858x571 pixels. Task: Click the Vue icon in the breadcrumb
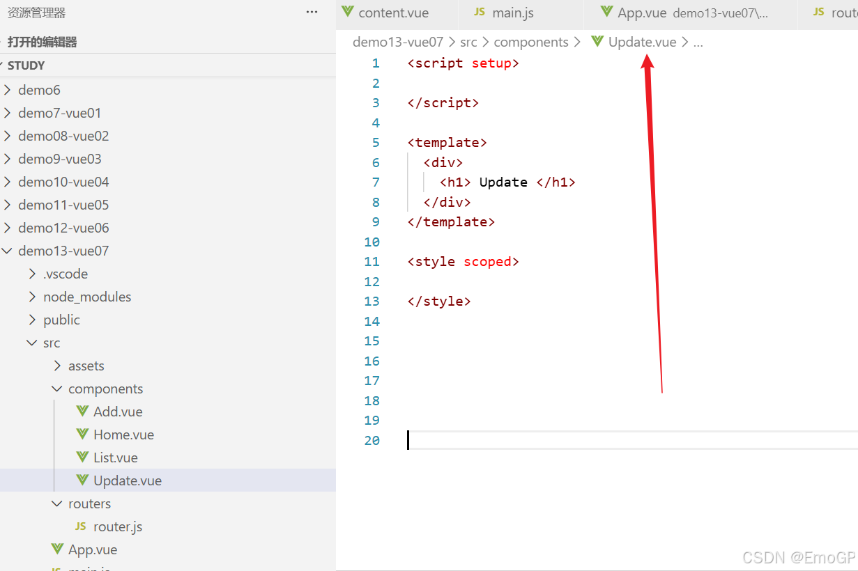pos(597,41)
